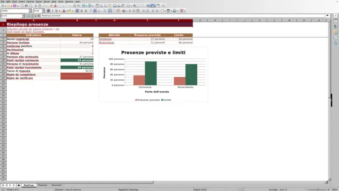
Task: Toggle Align Left
Action: pos(77,11)
